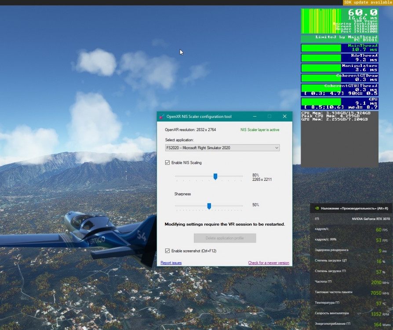Click the NVIDIA GeForce RTX 3070 label

click(x=370, y=219)
